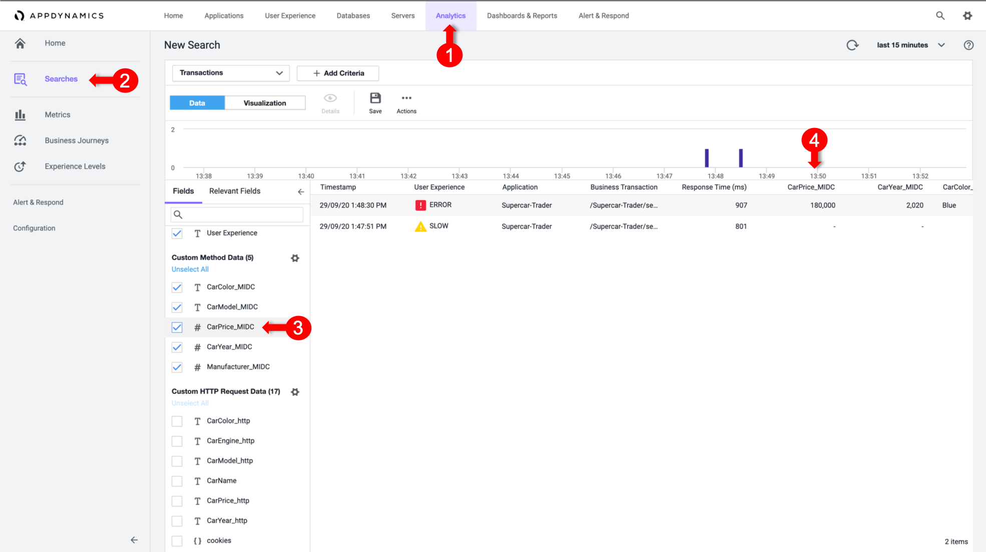This screenshot has height=552, width=986.
Task: Open Configuration in the sidebar
Action: coord(34,228)
